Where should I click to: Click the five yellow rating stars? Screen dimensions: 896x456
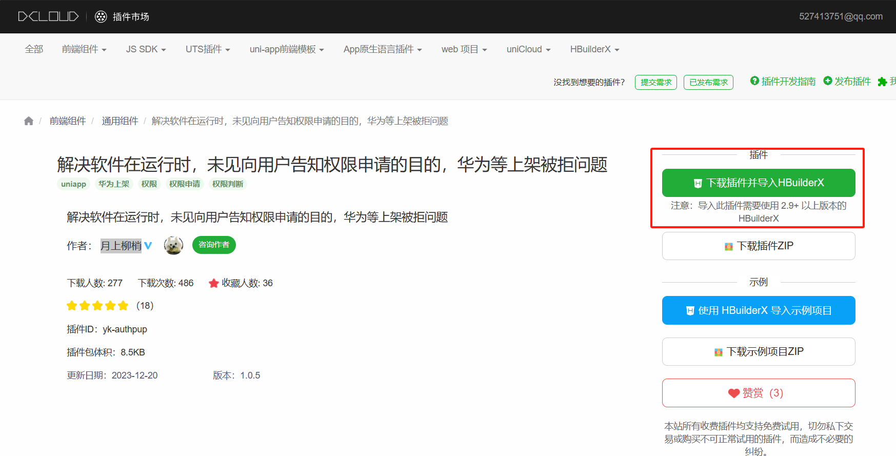[97, 306]
